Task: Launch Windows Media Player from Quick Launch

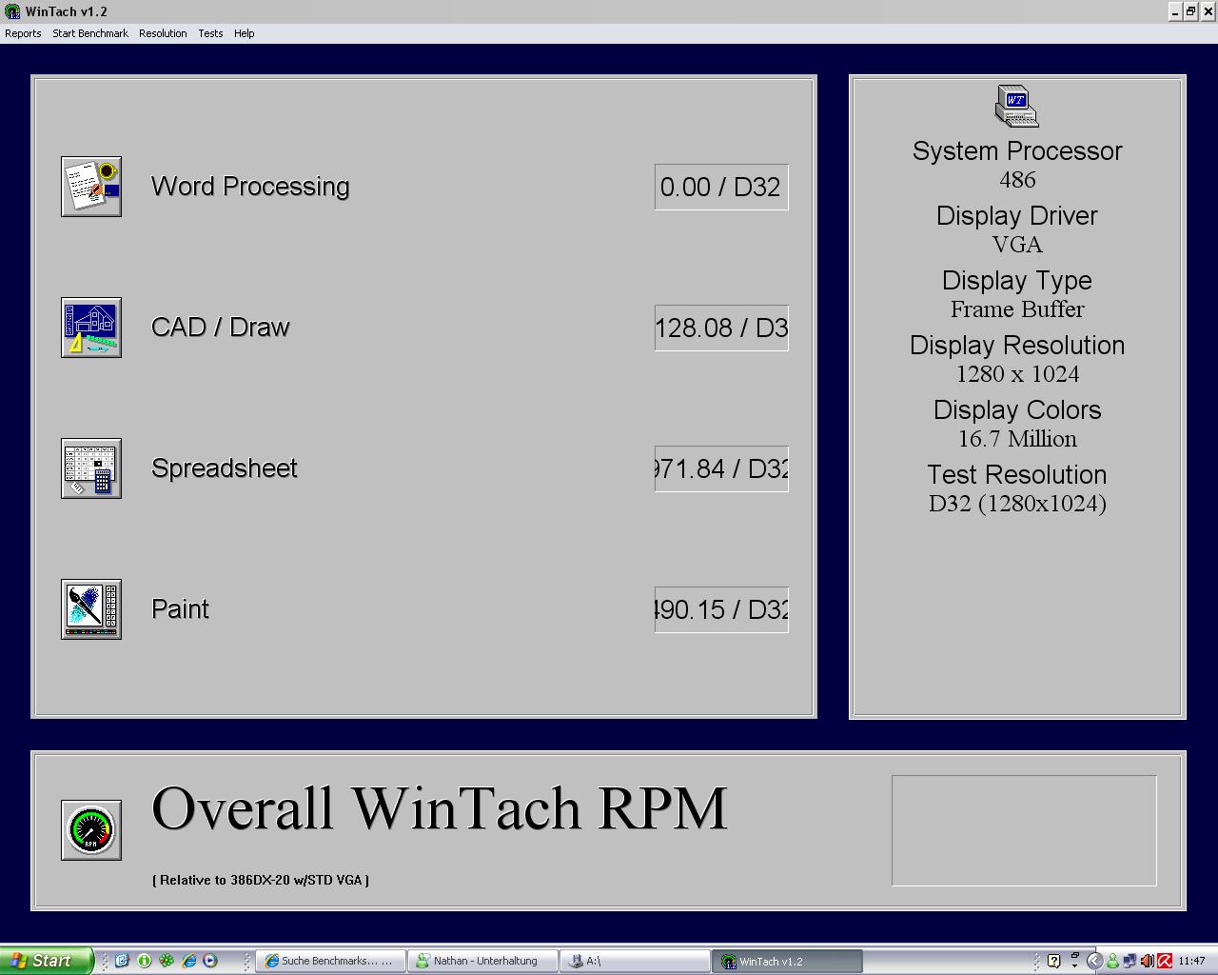Action: click(x=210, y=961)
